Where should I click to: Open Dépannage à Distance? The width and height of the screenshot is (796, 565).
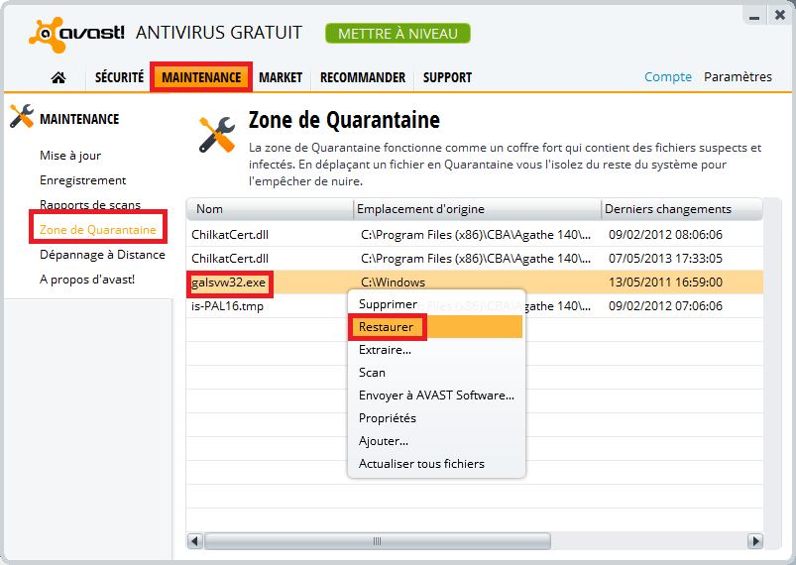(102, 255)
